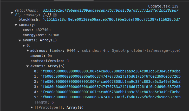Click the length: 6 property
189x111 pixels.
coord(44,102)
